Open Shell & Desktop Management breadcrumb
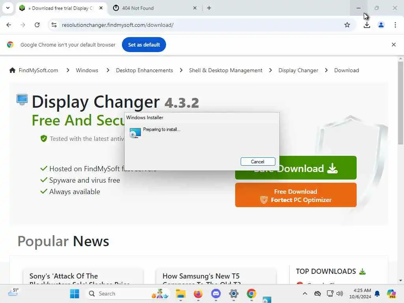 225,70
